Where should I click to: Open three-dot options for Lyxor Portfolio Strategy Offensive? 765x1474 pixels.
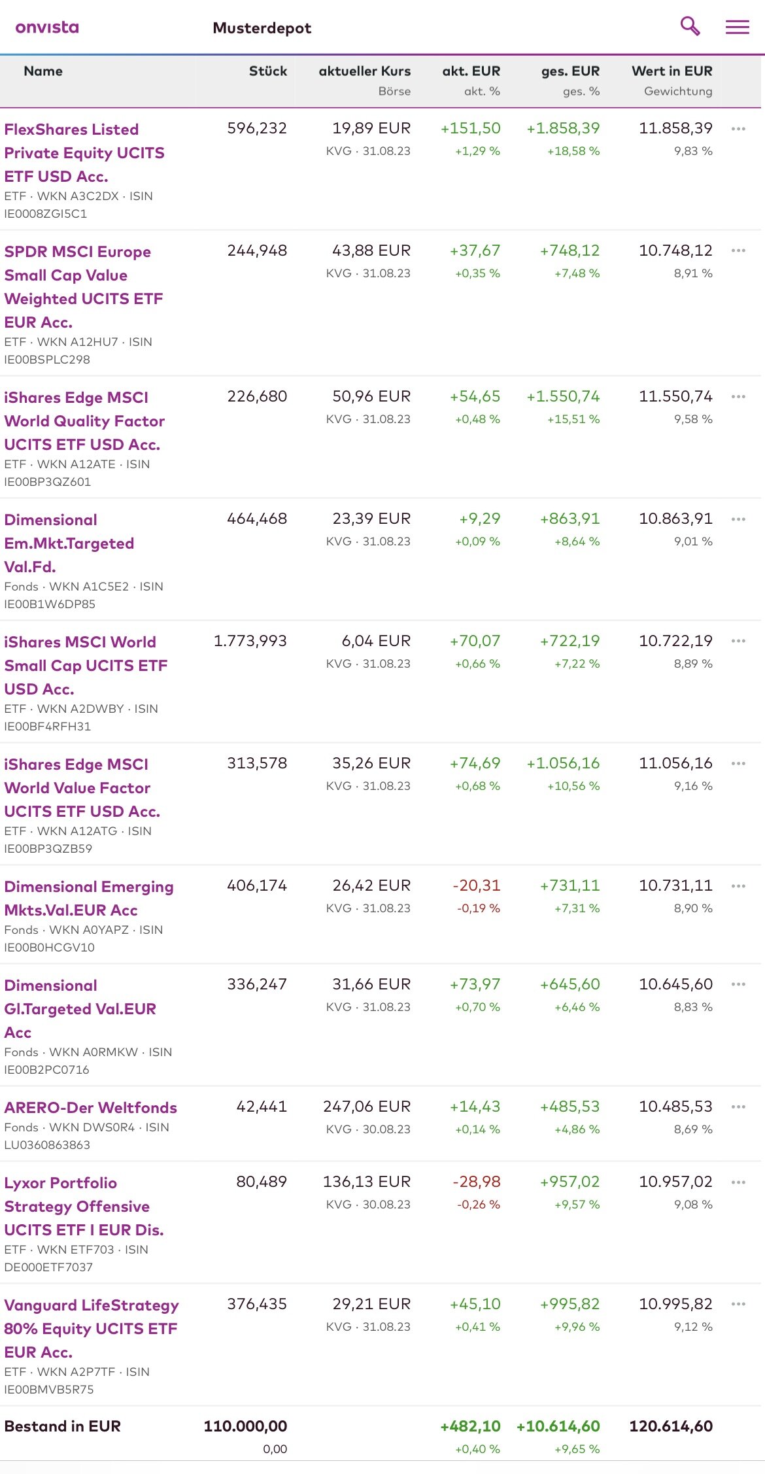point(738,1182)
